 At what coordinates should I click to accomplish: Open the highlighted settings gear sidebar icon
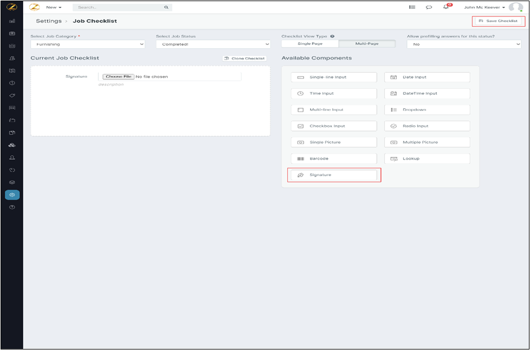click(12, 195)
